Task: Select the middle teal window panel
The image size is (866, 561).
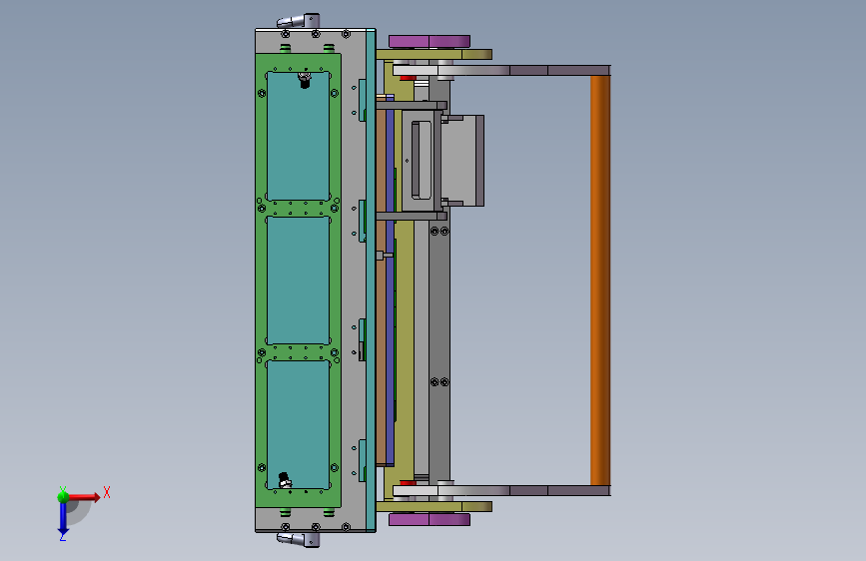Action: coord(299,280)
